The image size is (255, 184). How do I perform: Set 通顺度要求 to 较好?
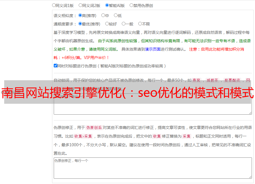[107, 24]
